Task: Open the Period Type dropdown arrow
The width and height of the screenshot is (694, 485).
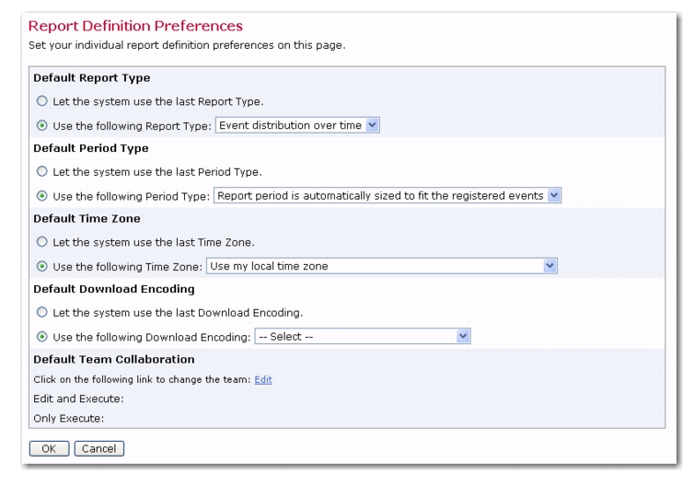Action: [554, 196]
